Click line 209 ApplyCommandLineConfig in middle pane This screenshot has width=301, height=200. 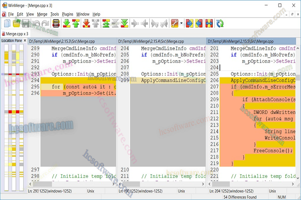168,80
